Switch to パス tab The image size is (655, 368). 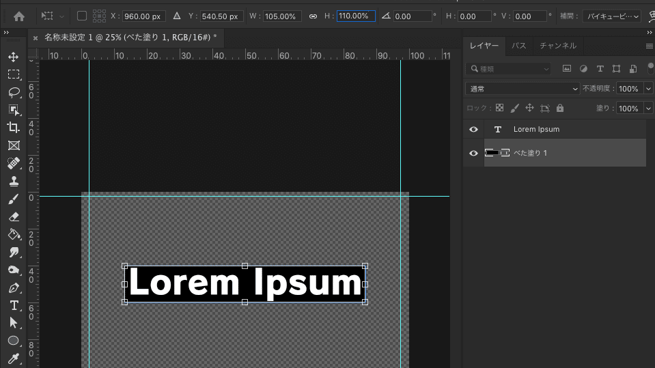(519, 46)
